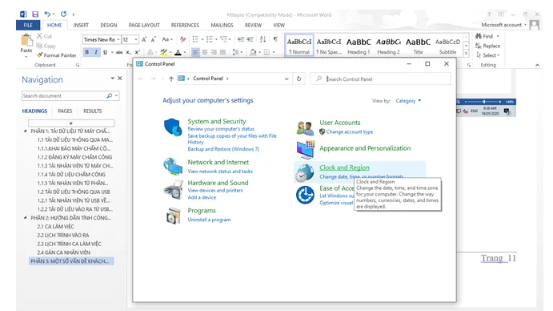This screenshot has width=553, height=311.
Task: Open Appearance and Personalization category
Action: [x=365, y=148]
